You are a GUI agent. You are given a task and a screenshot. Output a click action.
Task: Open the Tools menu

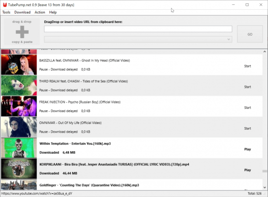(x=6, y=12)
